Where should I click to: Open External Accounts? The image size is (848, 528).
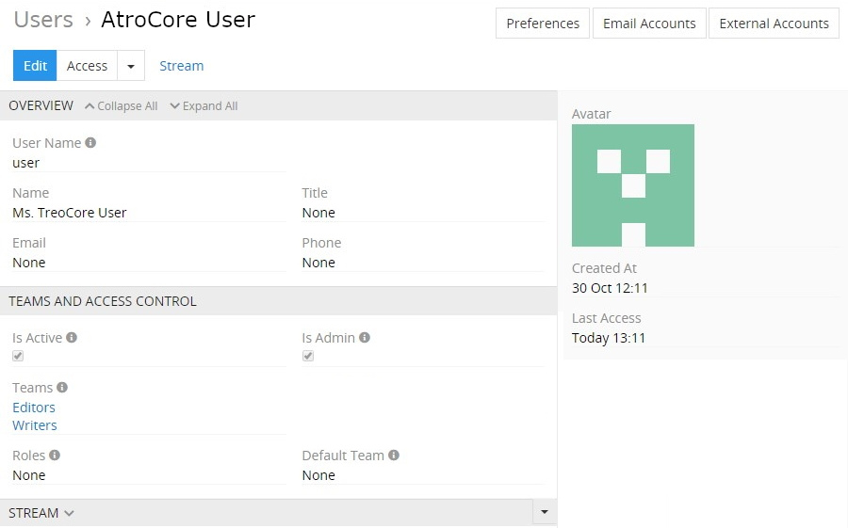pyautogui.click(x=774, y=24)
